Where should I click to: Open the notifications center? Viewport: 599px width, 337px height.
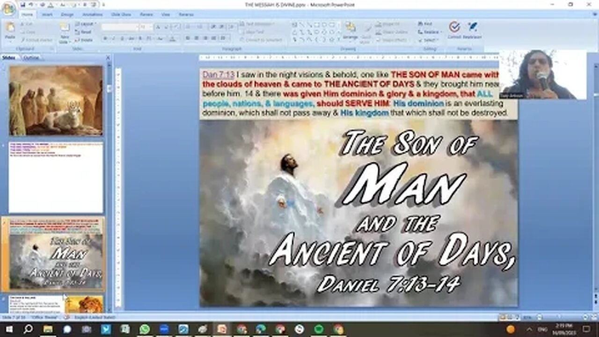587,329
